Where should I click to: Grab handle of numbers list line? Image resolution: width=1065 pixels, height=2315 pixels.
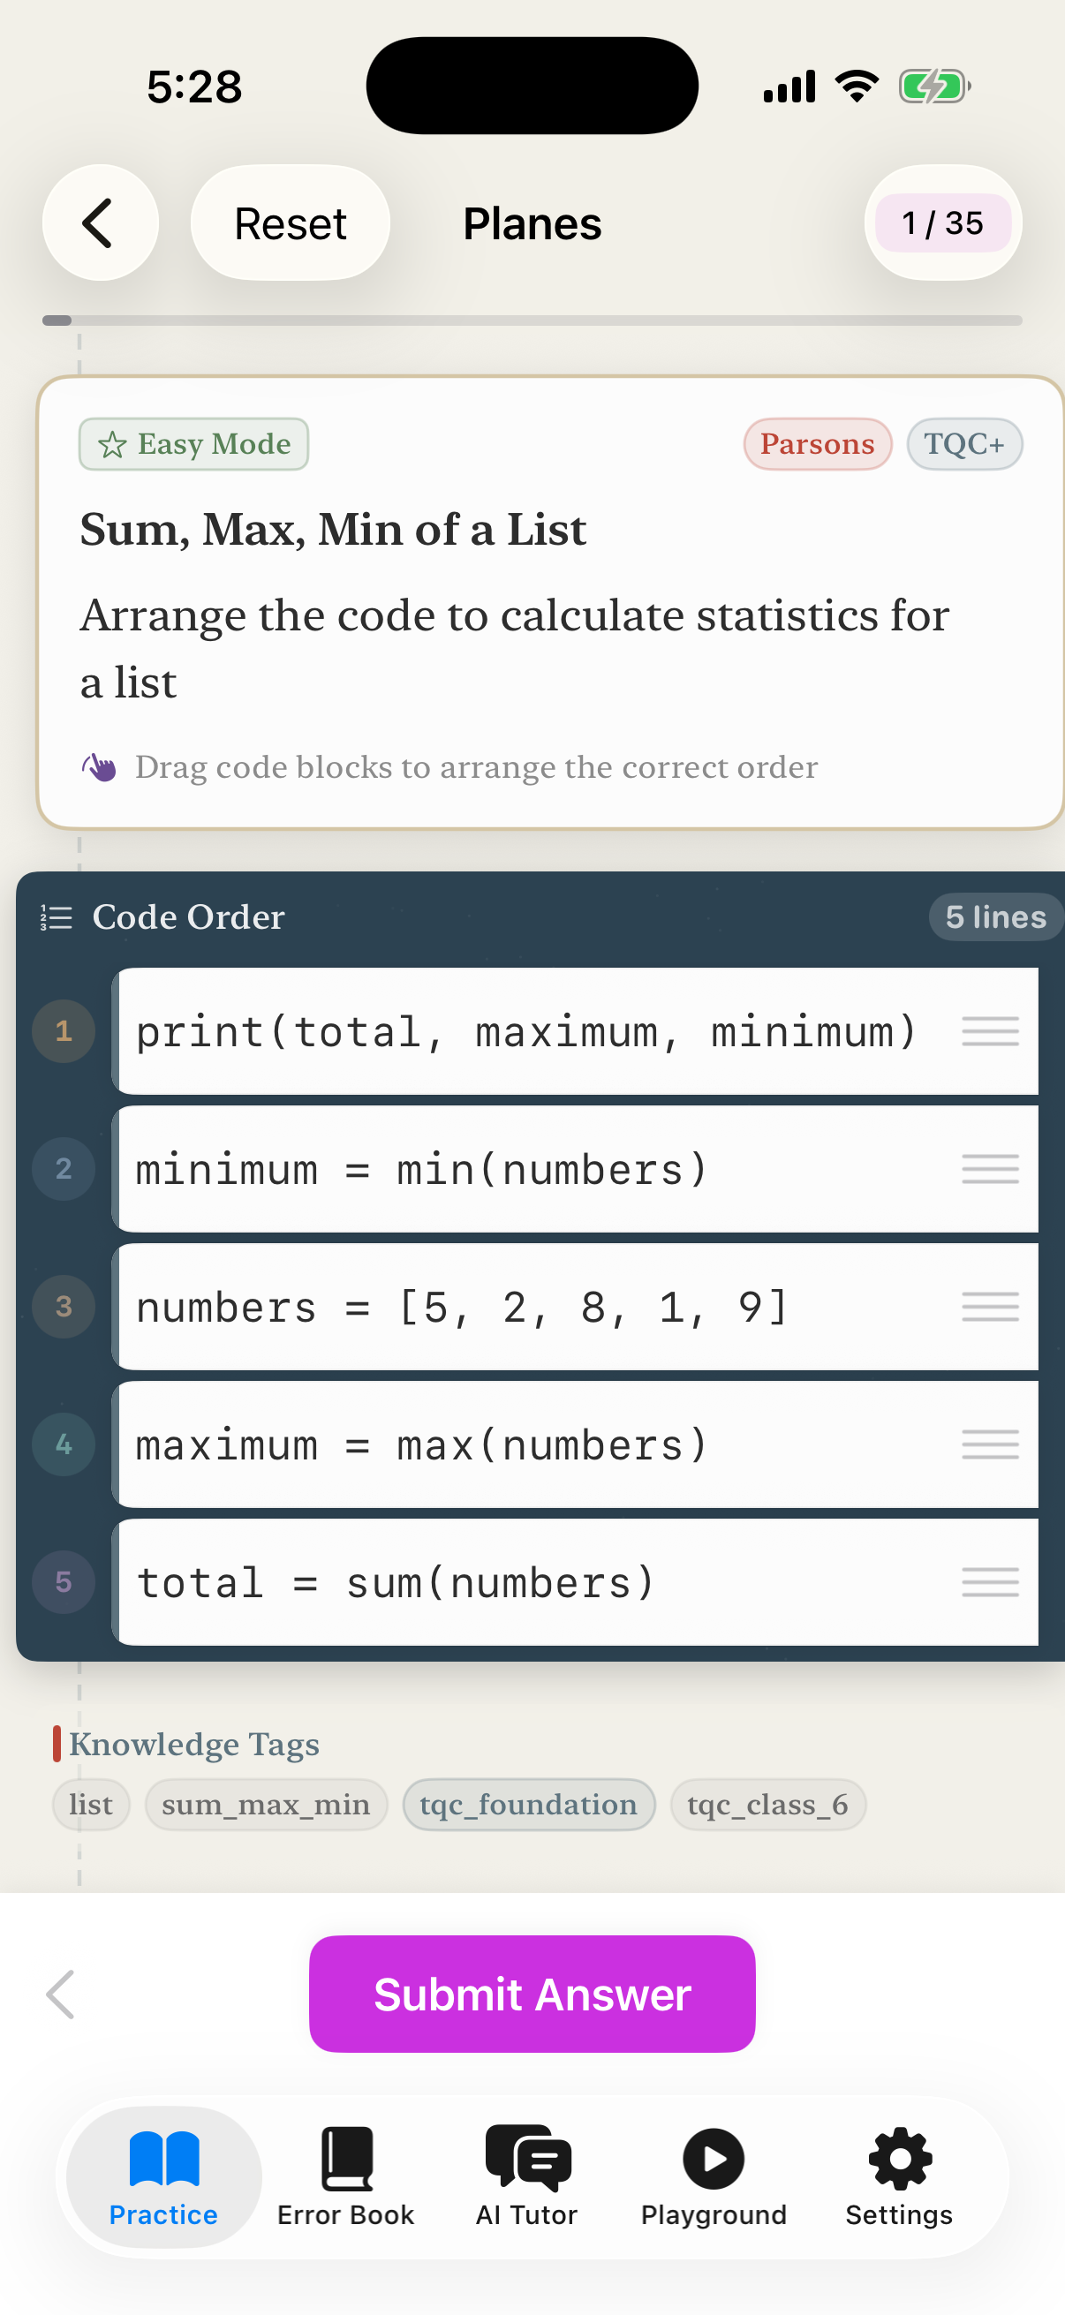[990, 1306]
